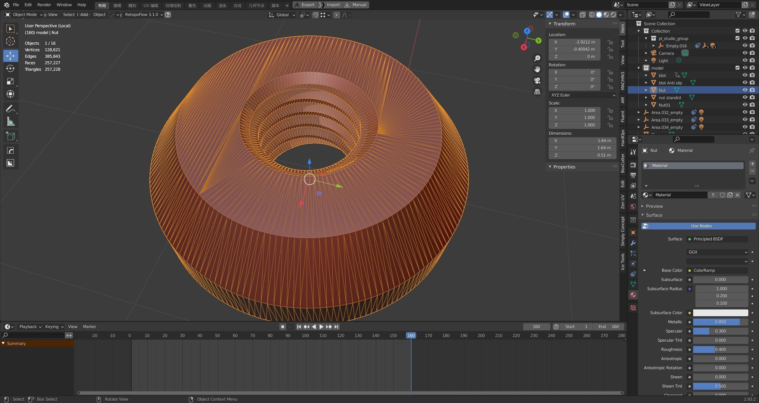Activate the Annotate pencil tool
The height and width of the screenshot is (403, 759).
10,109
